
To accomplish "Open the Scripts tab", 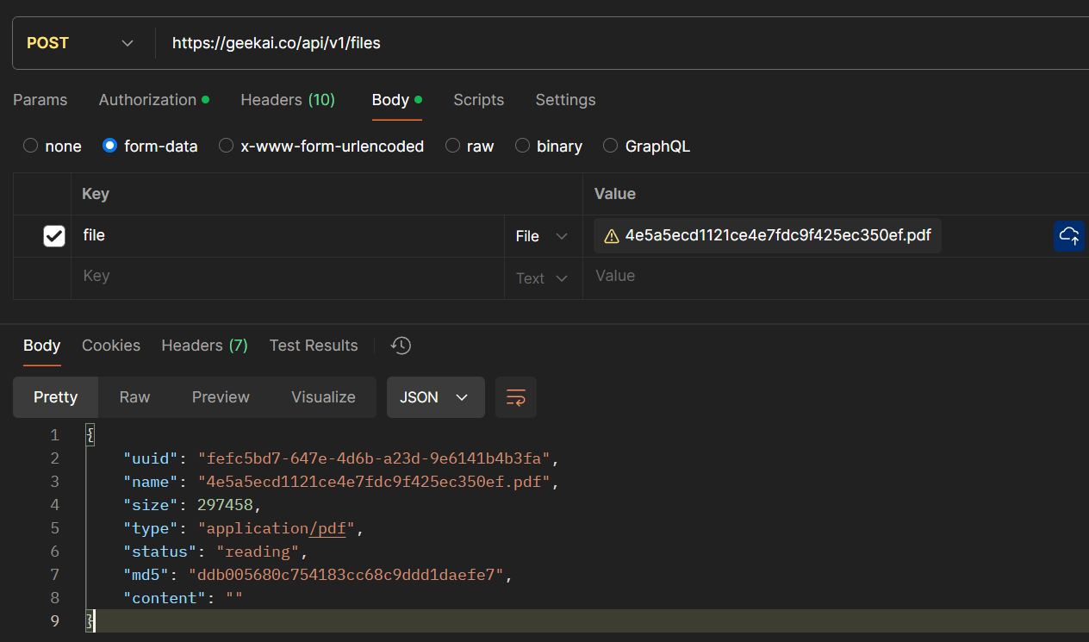I will [478, 100].
